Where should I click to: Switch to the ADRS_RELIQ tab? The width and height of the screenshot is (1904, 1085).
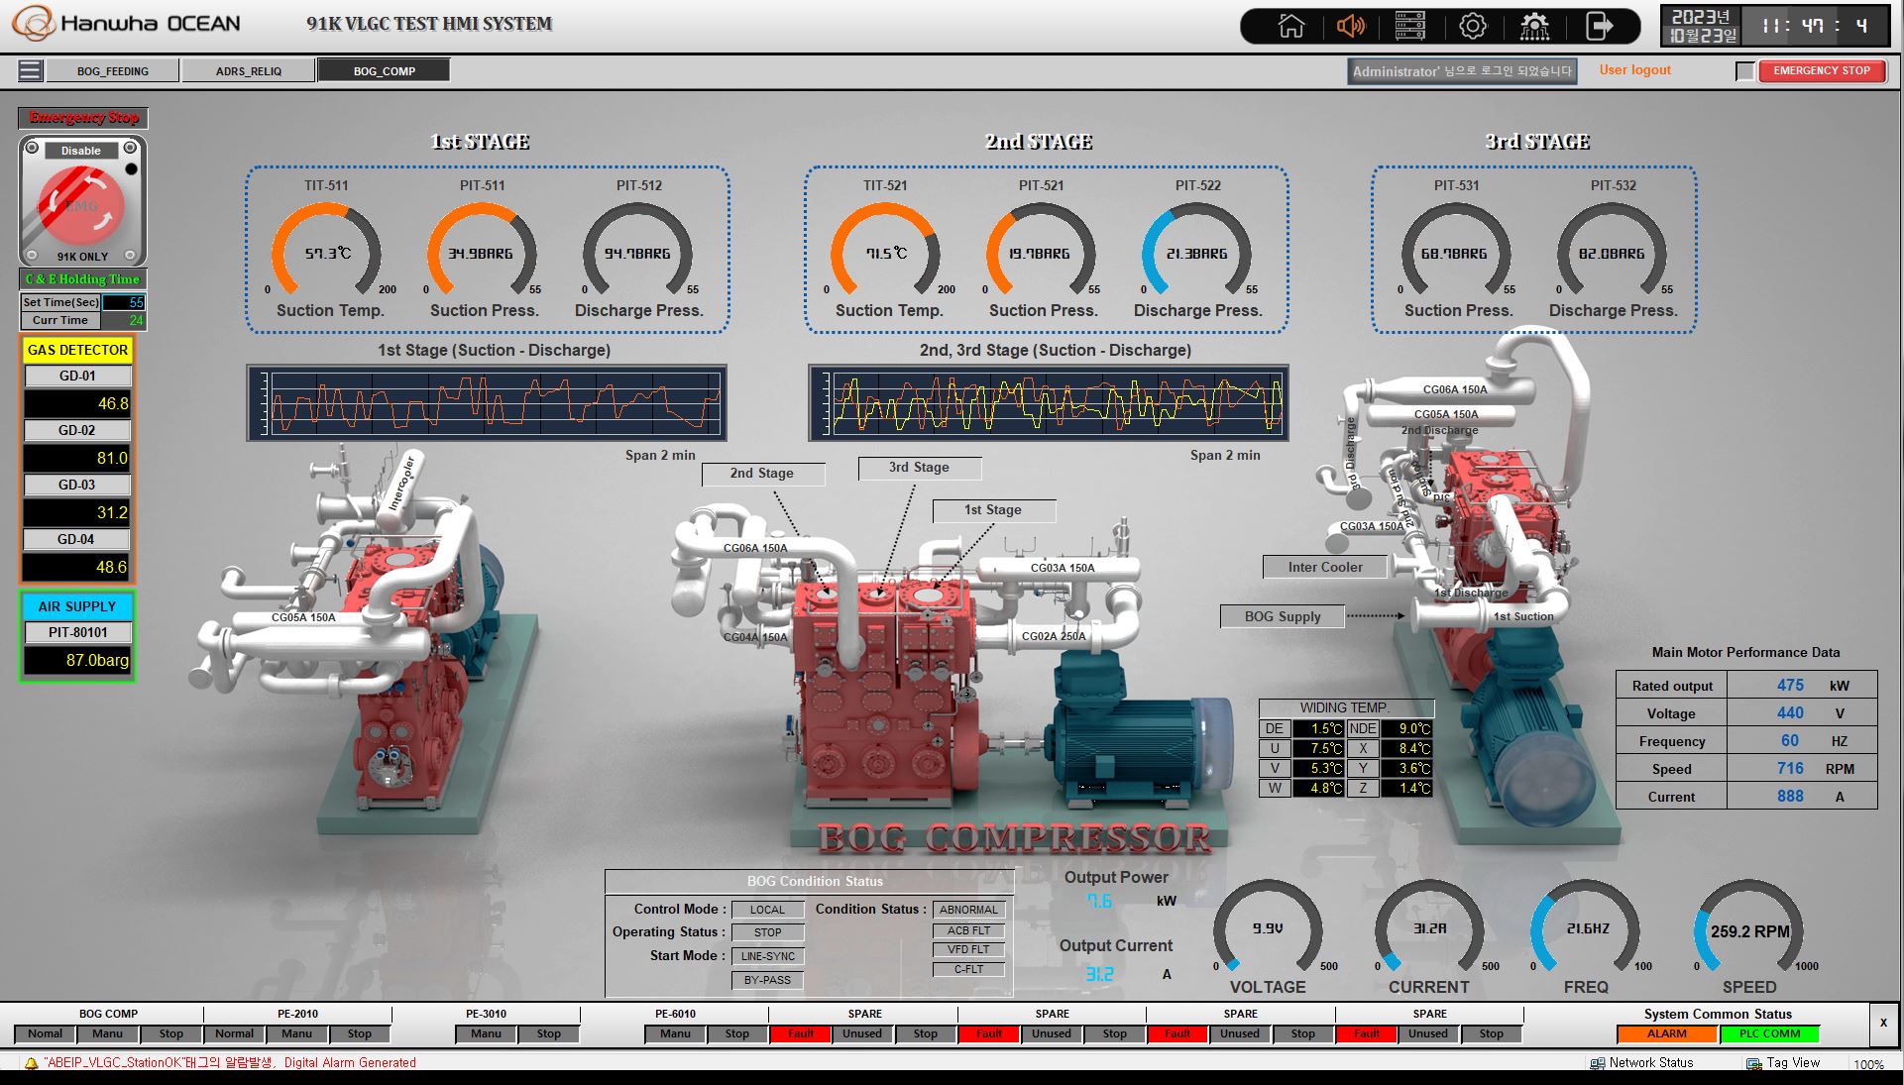coord(249,70)
